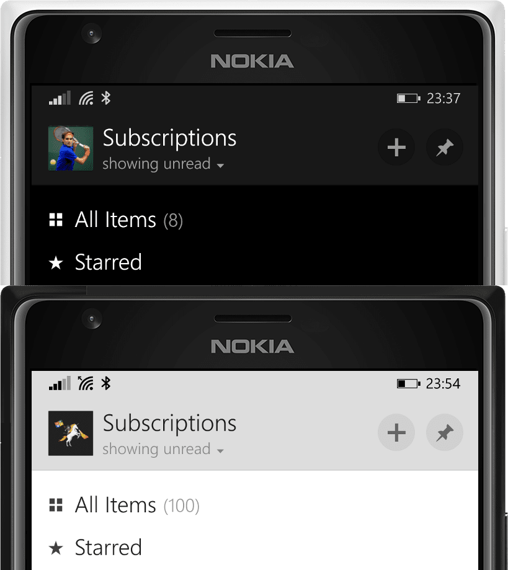Tap the unicorn profile picture
The height and width of the screenshot is (570, 508).
click(x=71, y=434)
